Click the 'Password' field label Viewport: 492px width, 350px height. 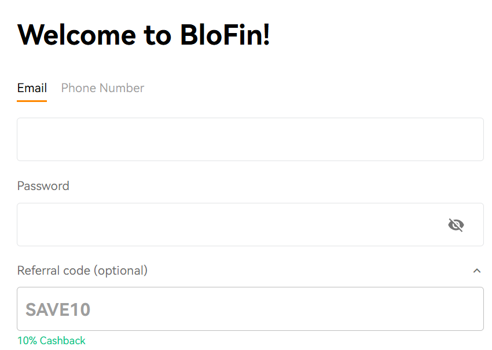coord(43,186)
